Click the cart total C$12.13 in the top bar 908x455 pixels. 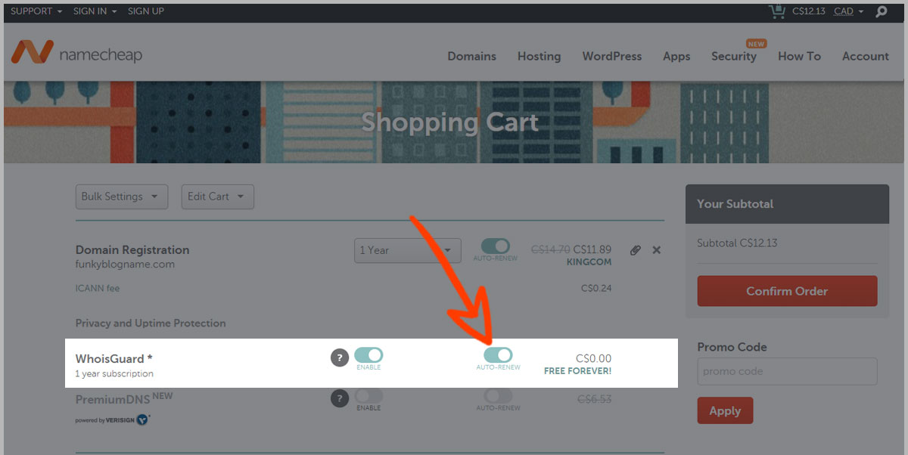pyautogui.click(x=808, y=11)
